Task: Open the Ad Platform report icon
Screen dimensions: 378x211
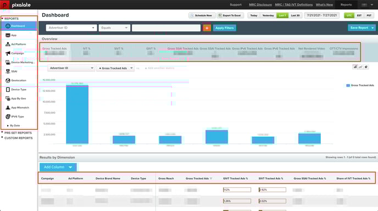Action: click(8, 45)
